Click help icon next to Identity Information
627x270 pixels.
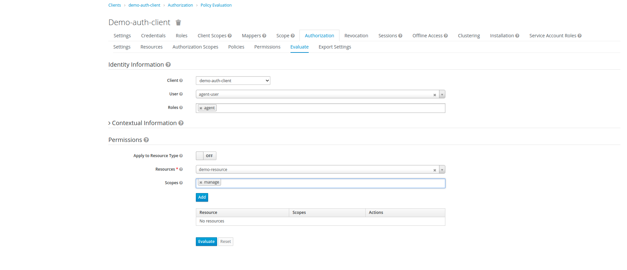point(168,65)
